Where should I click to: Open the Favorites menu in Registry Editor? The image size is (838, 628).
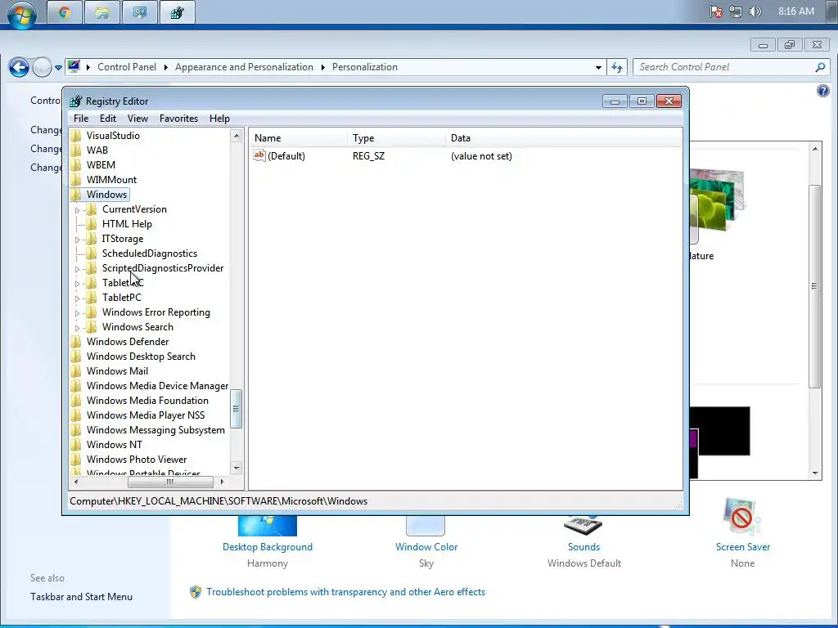(x=178, y=119)
